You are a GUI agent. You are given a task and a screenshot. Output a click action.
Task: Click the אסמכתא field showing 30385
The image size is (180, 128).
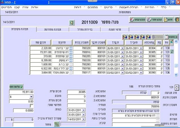click(x=77, y=92)
